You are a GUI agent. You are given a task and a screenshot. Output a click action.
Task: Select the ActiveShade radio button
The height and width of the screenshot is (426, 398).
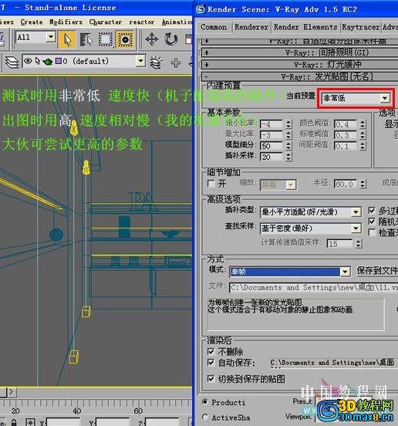pyautogui.click(x=205, y=417)
